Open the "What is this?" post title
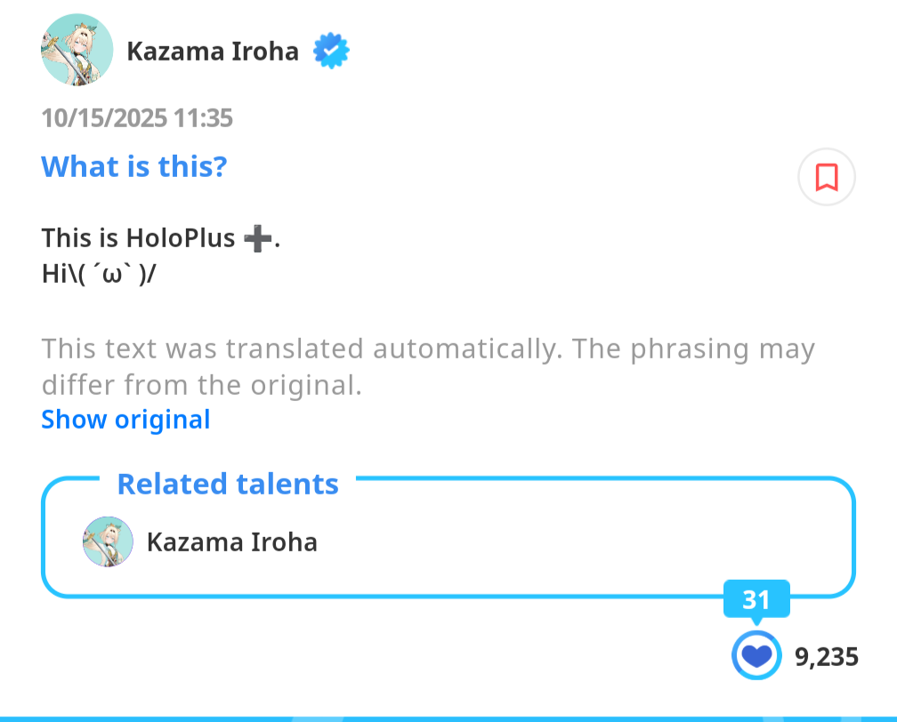Image resolution: width=897 pixels, height=722 pixels. tap(134, 166)
